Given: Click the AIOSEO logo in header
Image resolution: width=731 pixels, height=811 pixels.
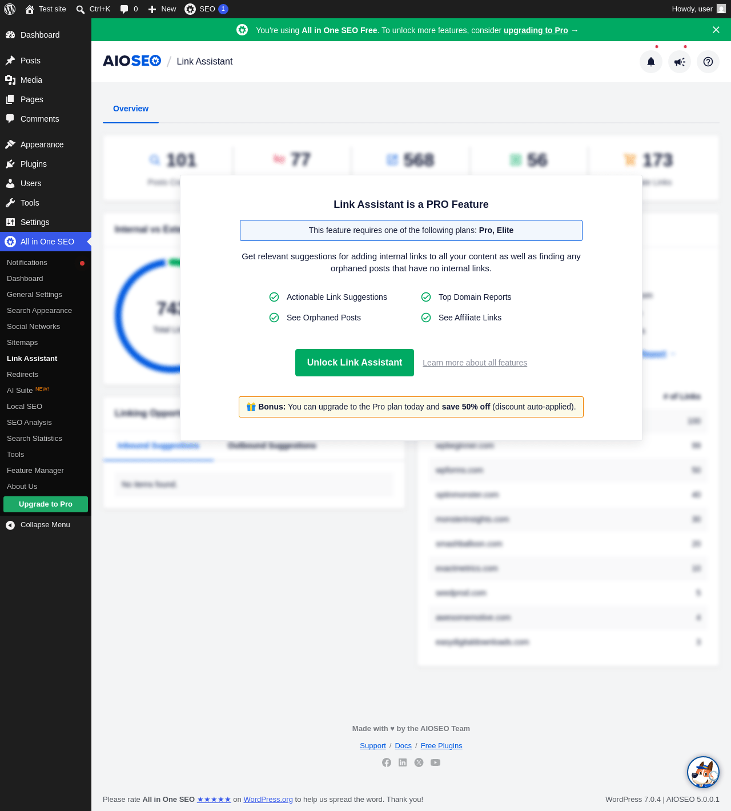Looking at the screenshot, I should coord(132,61).
